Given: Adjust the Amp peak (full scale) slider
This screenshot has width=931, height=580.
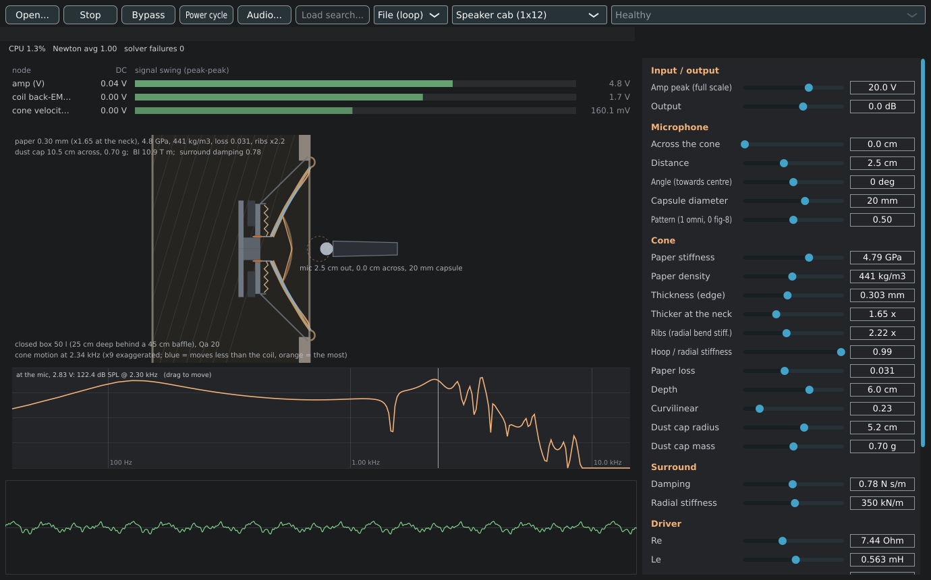Looking at the screenshot, I should coord(793,88).
